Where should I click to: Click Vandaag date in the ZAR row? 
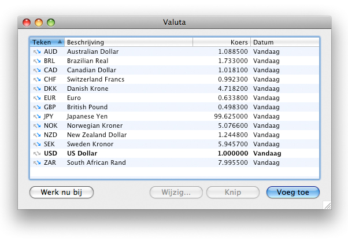(266, 162)
